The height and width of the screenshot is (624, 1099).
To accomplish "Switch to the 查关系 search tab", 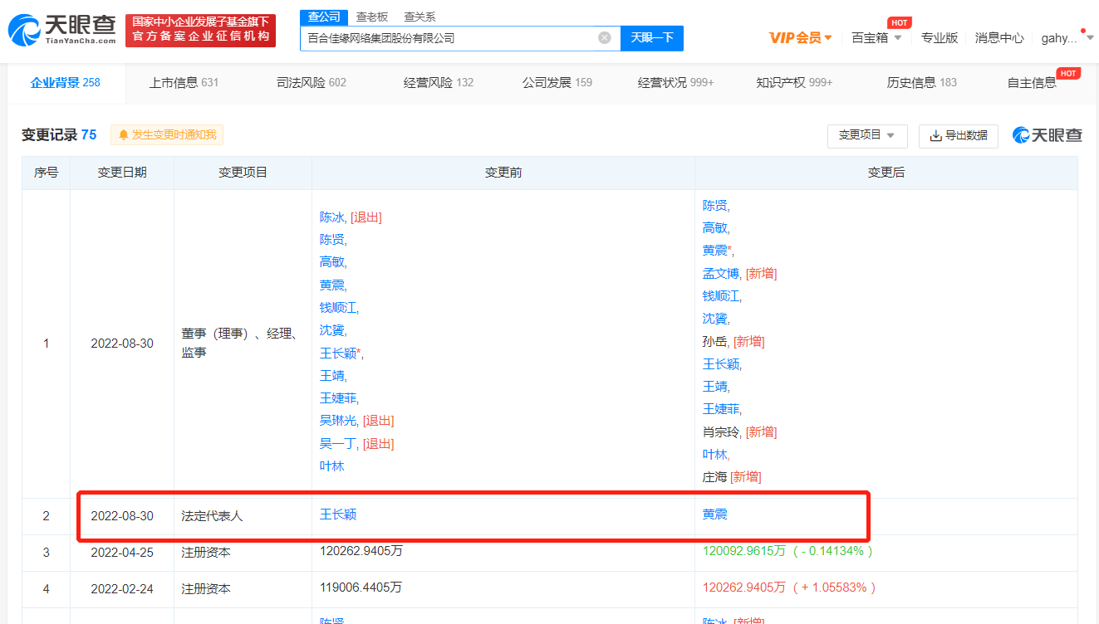I will click(419, 17).
